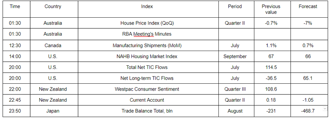Click the misspelled word Meeting's in RBA row

pos(143,34)
